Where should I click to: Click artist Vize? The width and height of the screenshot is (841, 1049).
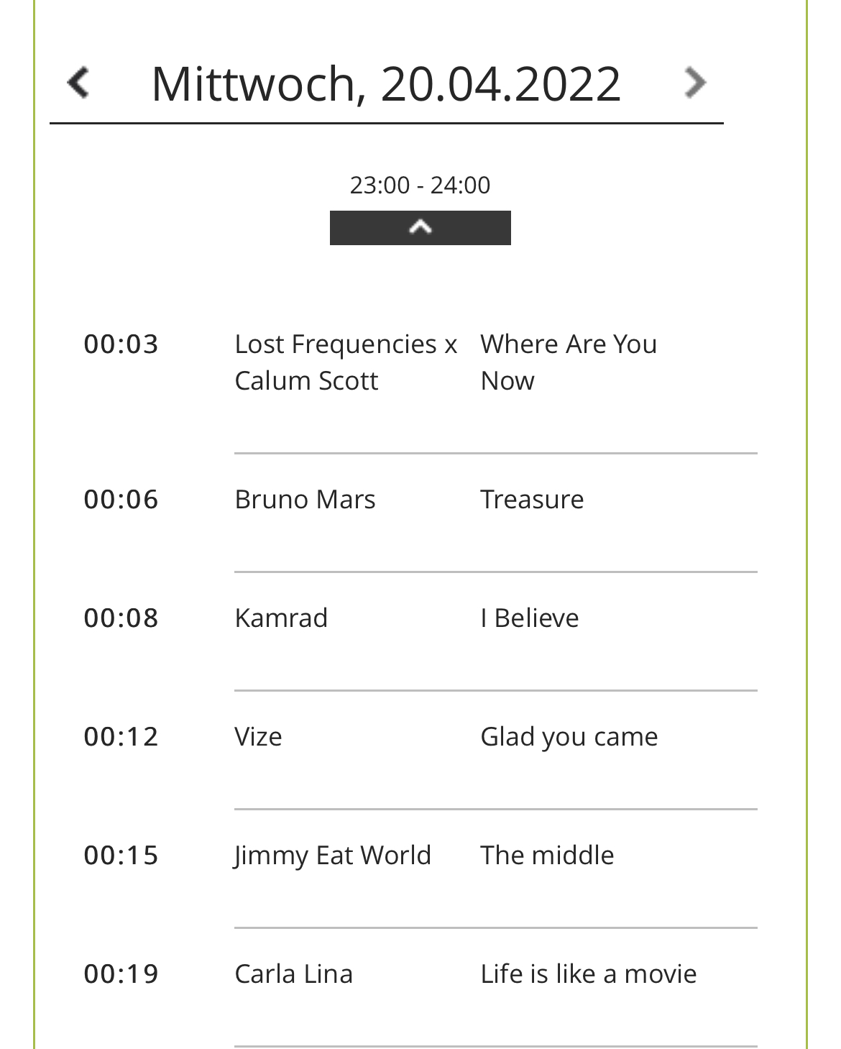258,737
